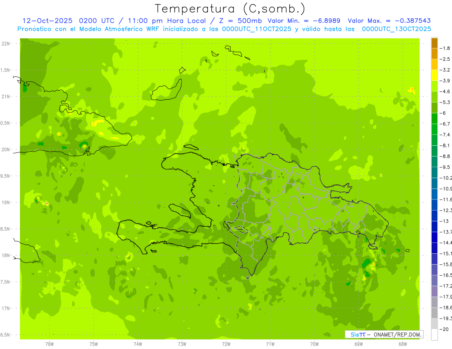
Task: Pick the dark orange swatch above -1.8
Action: click(x=434, y=43)
